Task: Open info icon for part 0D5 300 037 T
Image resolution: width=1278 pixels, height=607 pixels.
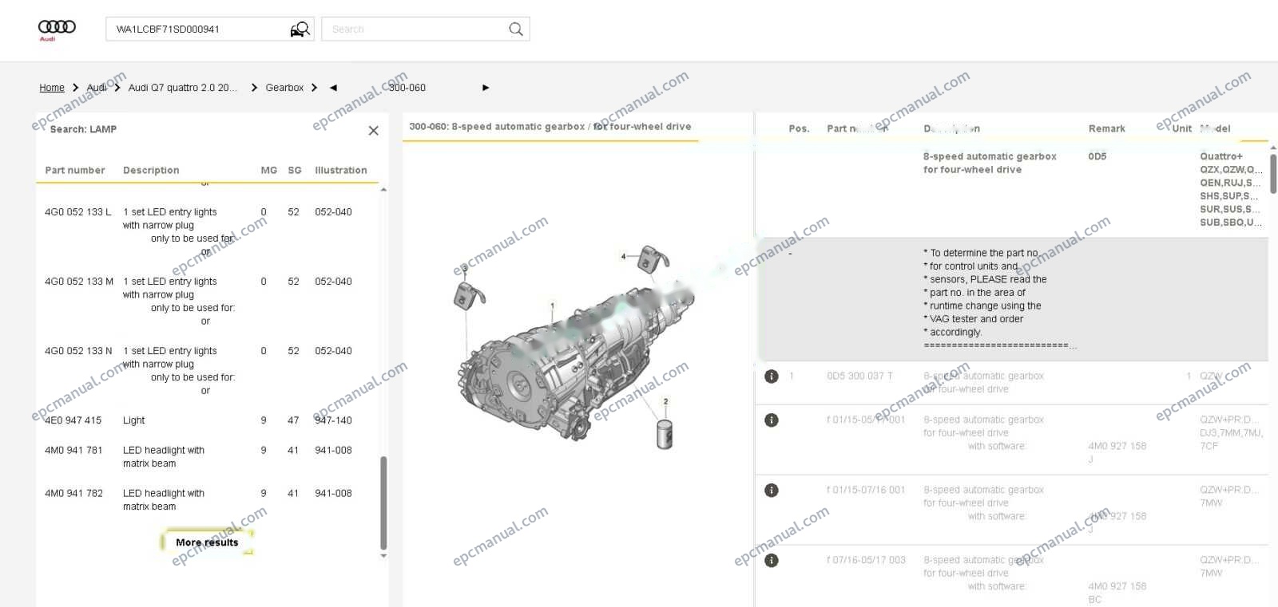Action: pyautogui.click(x=772, y=376)
